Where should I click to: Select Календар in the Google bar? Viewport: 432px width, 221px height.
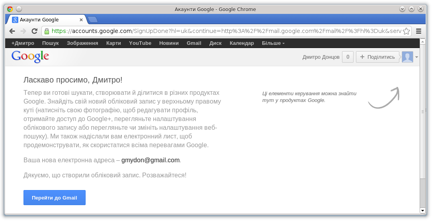242,43
